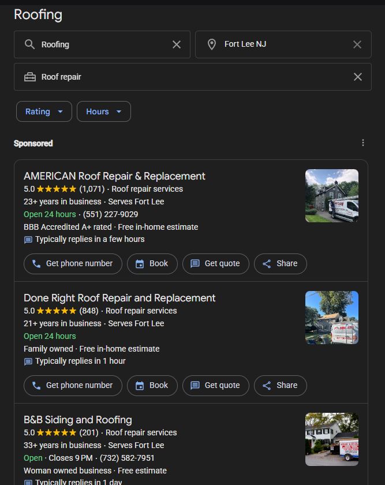Open AMERICAN Roof Repair & Replacement listing
Viewport: 385px width, 485px height.
coord(114,176)
